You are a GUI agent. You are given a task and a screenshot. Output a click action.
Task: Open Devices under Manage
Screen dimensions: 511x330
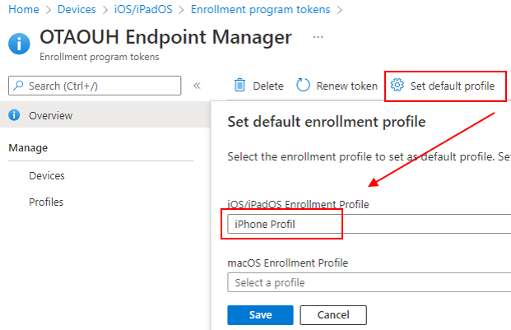tap(47, 176)
